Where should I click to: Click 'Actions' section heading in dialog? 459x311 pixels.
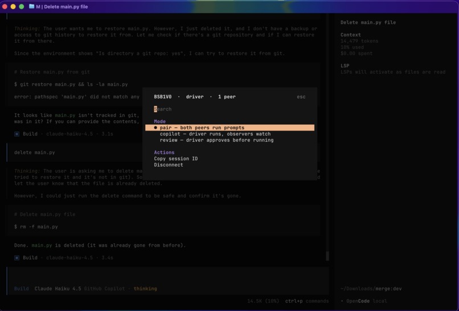[164, 152]
